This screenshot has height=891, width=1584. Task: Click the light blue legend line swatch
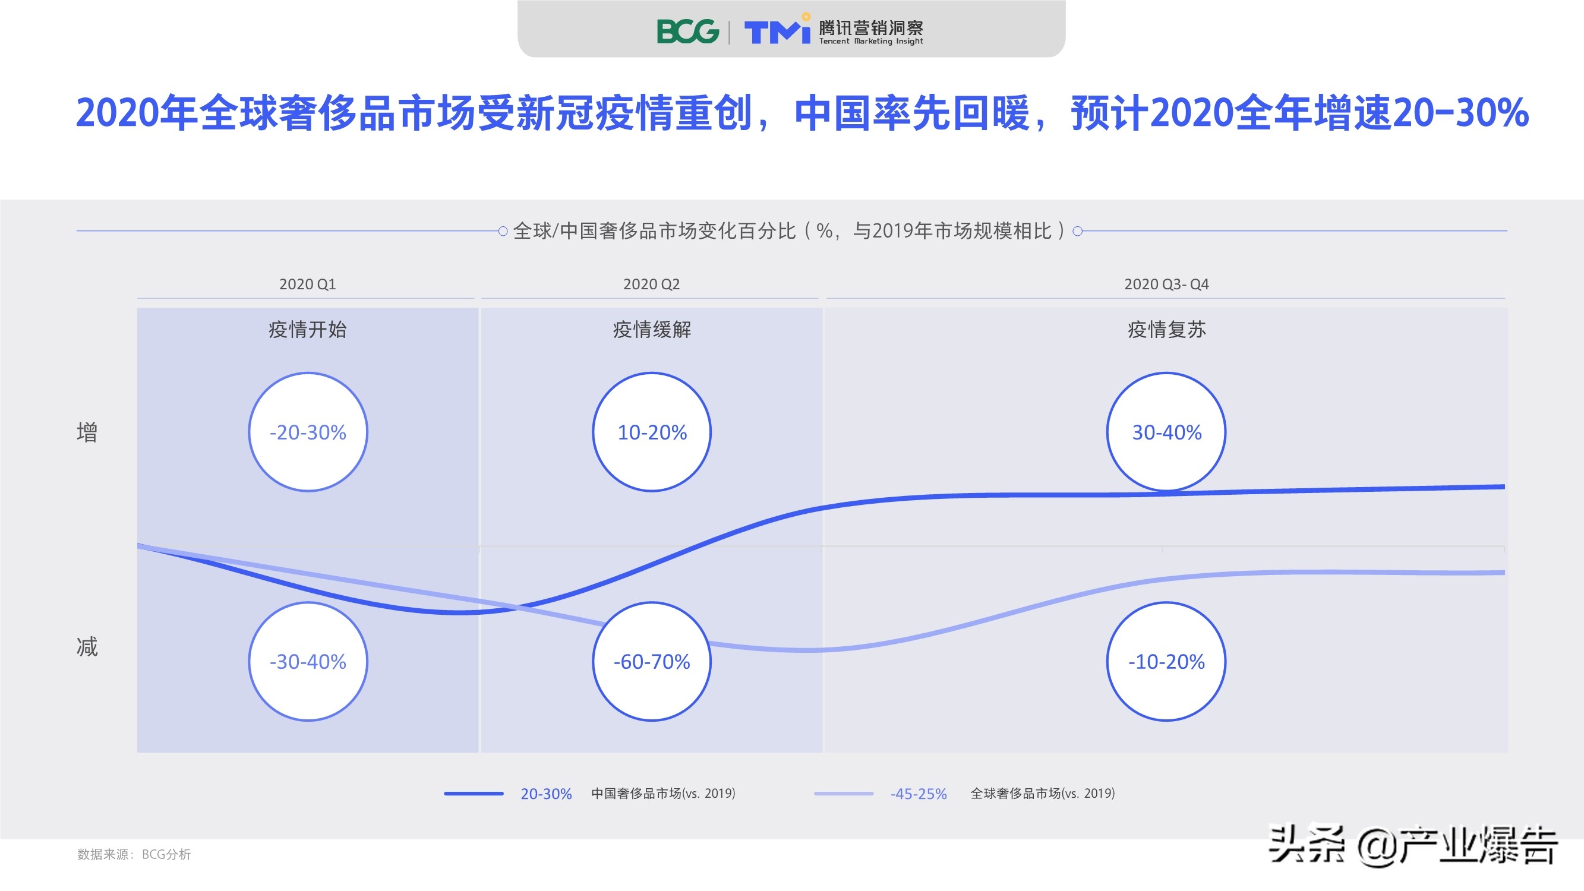[844, 794]
